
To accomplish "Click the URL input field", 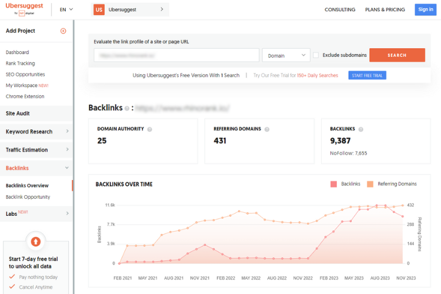I will pyautogui.click(x=176, y=55).
